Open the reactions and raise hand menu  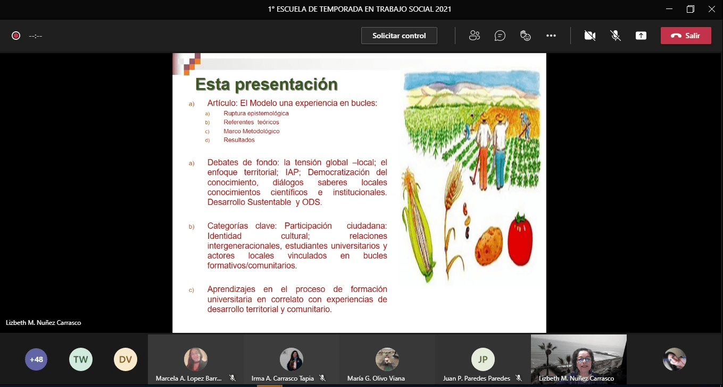(x=526, y=36)
